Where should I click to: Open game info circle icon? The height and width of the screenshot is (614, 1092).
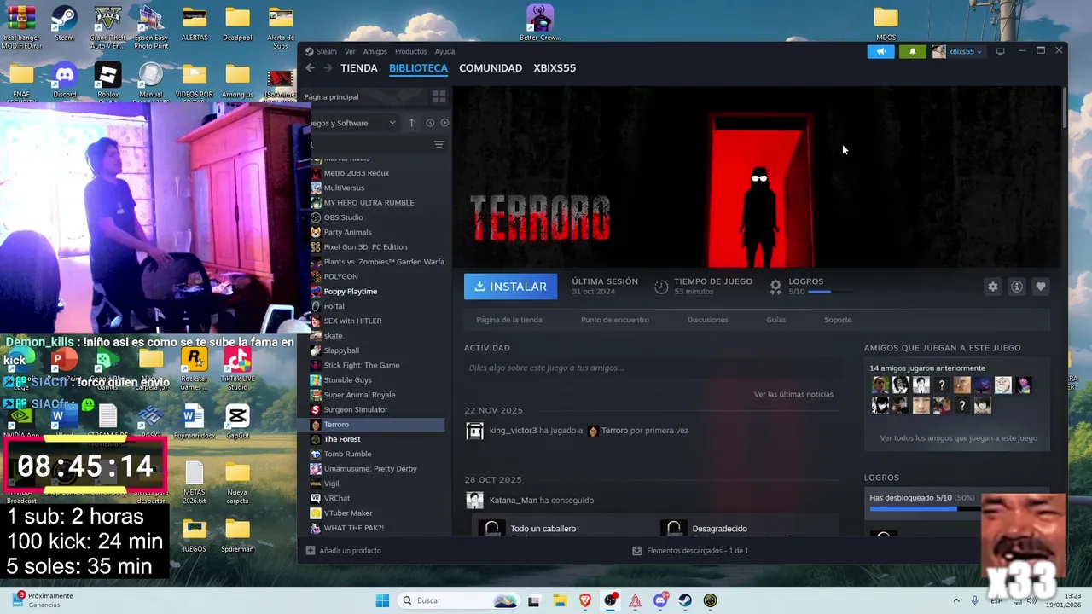(x=1016, y=287)
